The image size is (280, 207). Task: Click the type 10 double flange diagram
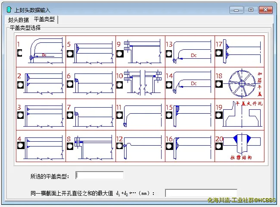click(x=143, y=82)
